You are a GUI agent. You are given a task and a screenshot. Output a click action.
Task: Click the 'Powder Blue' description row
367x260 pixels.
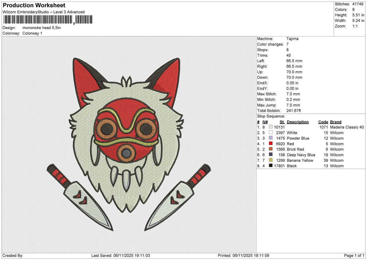[298, 138]
